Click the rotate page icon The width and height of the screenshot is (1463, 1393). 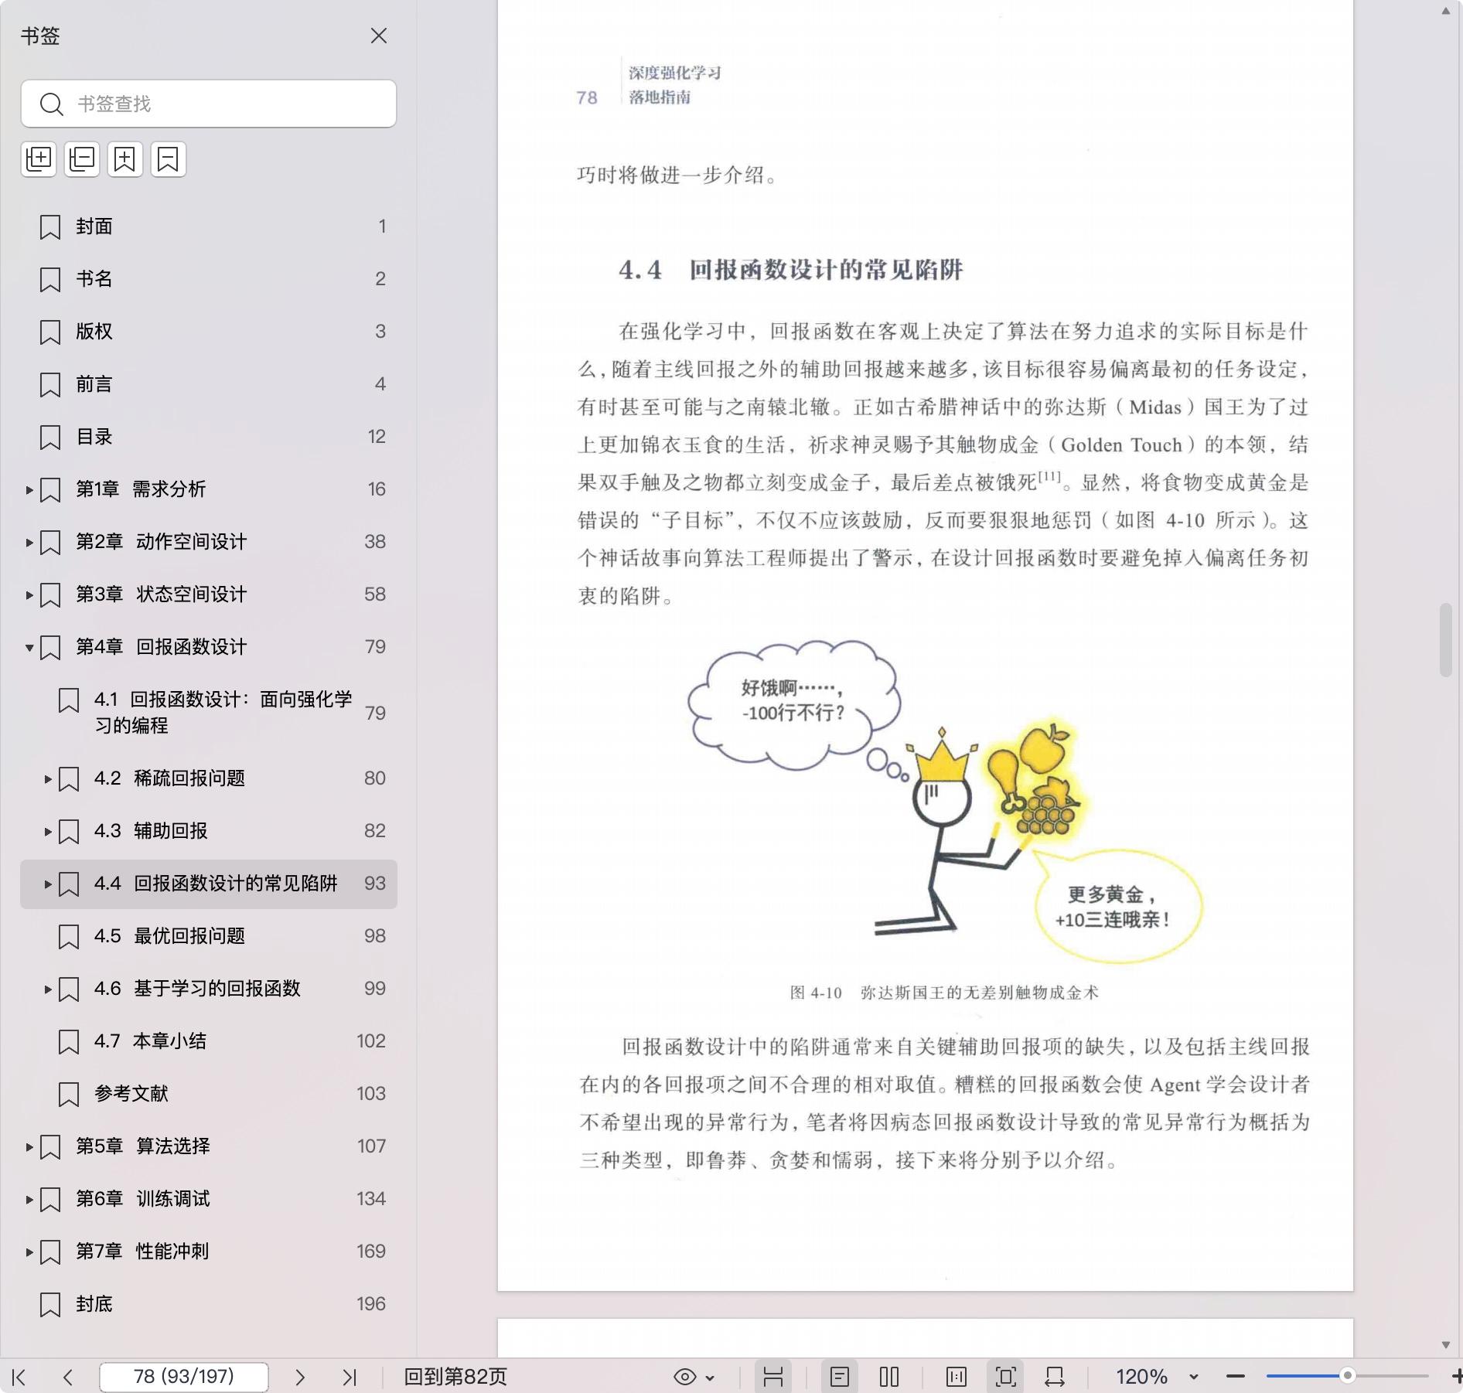1055,1377
